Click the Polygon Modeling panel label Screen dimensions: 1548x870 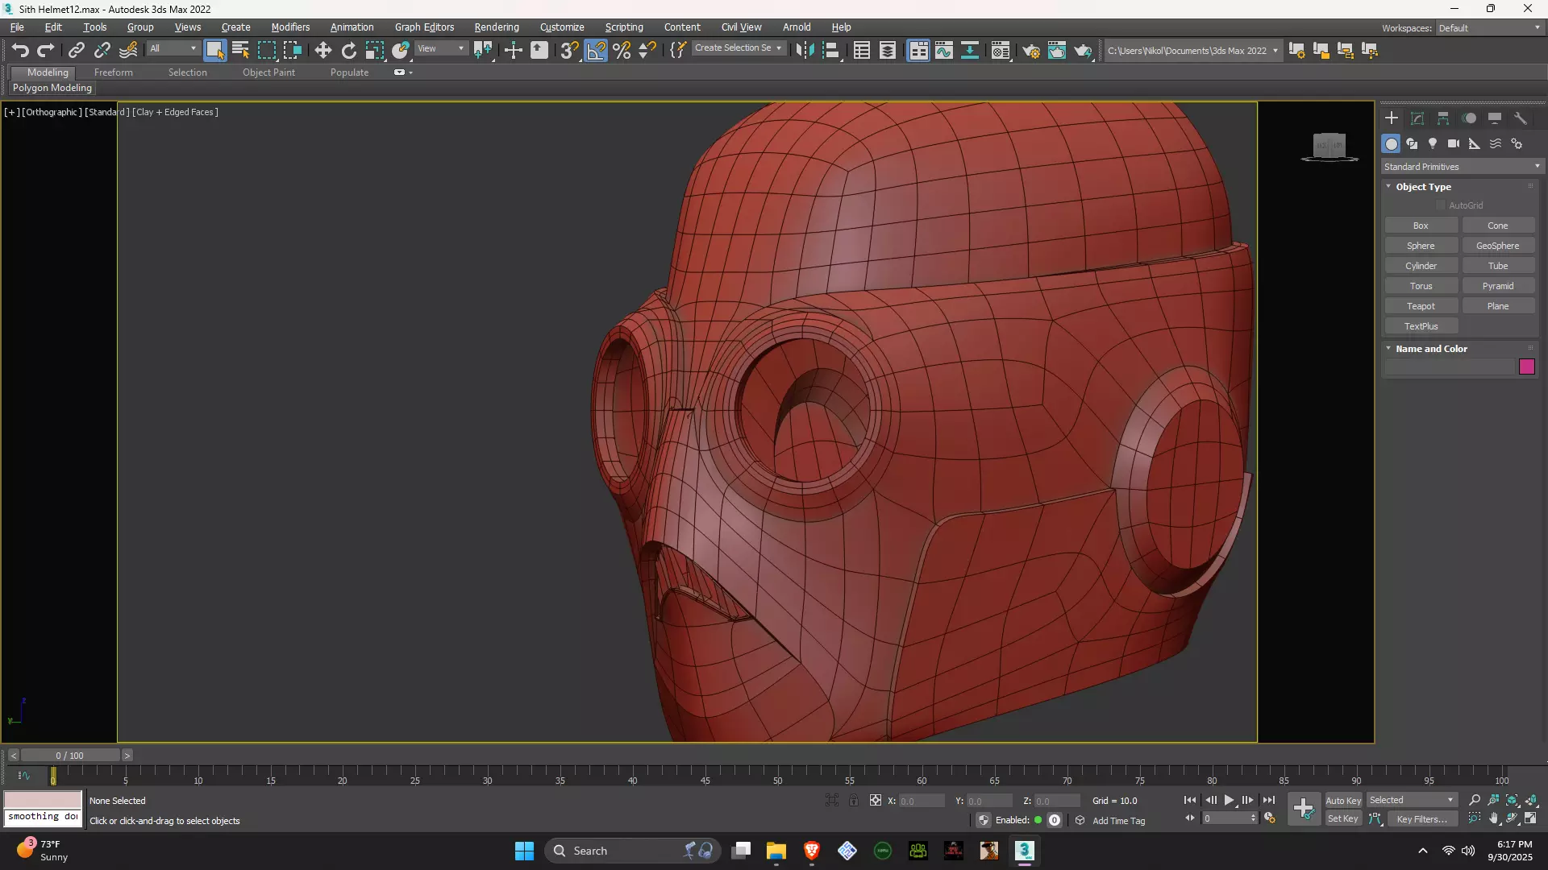[52, 88]
